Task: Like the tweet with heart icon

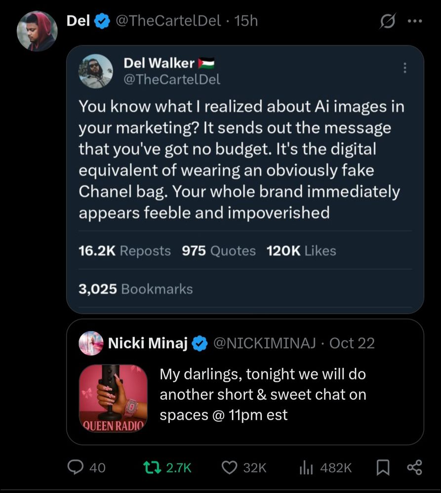Action: click(x=230, y=467)
